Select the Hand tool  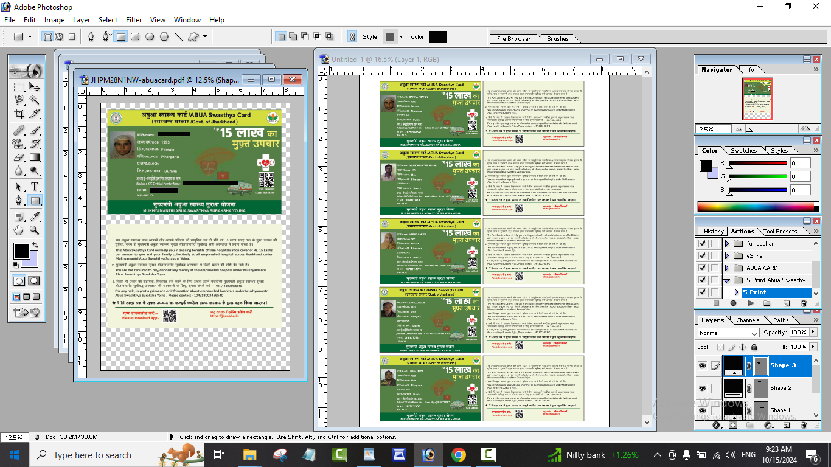point(19,230)
